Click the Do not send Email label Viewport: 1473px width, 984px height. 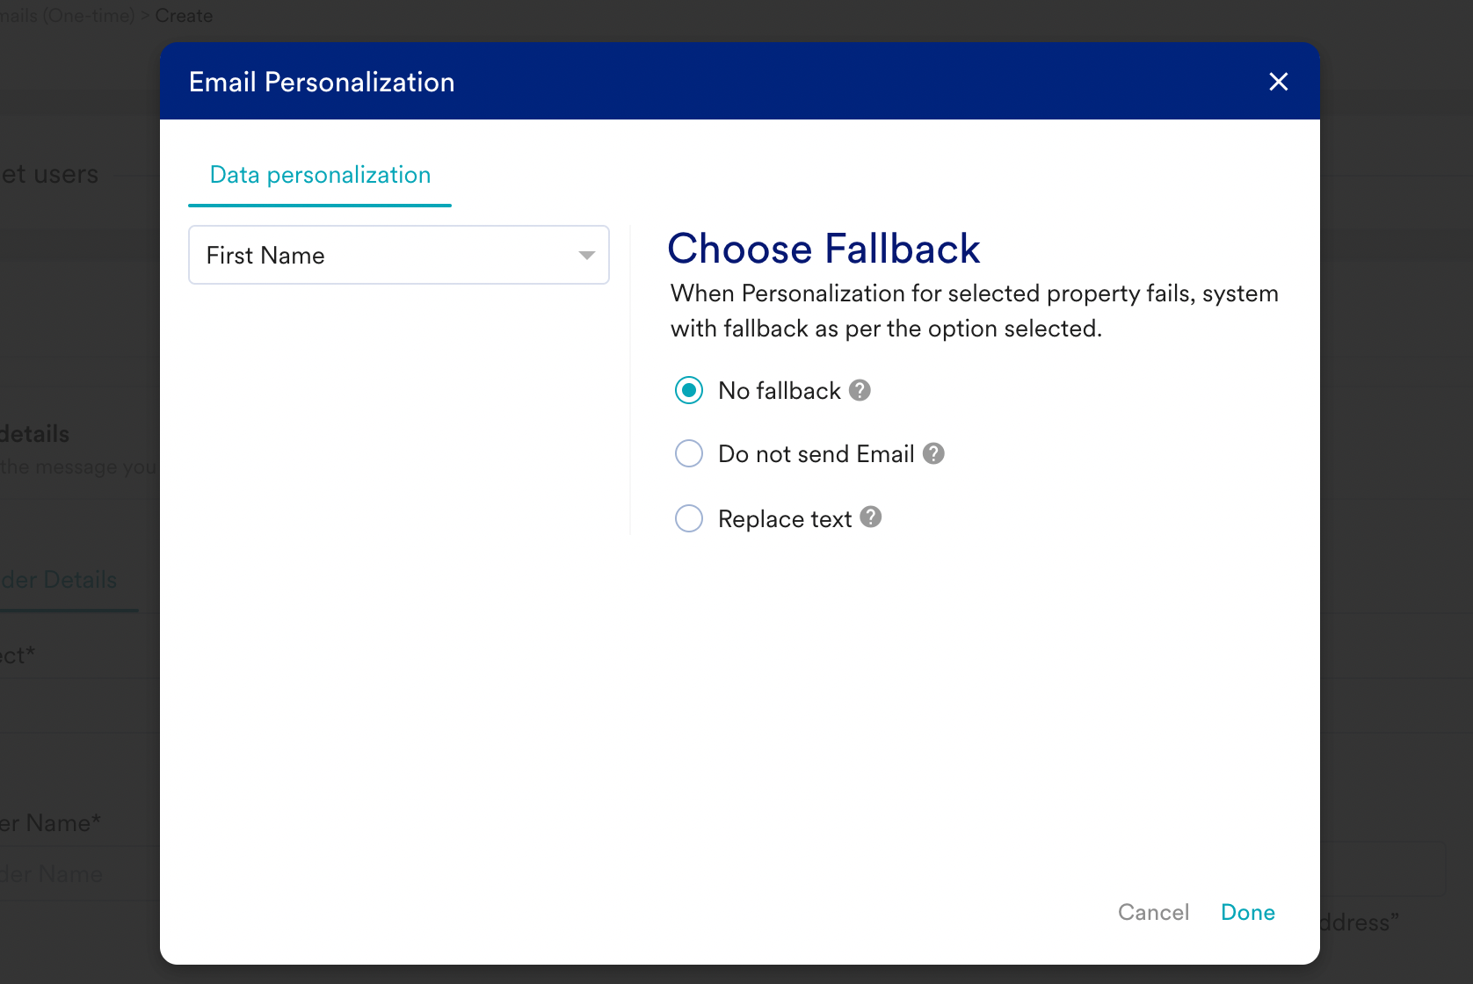(x=816, y=454)
